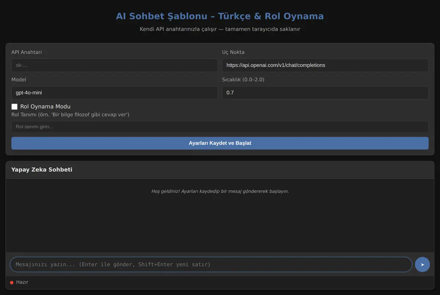Click the Rol Oynama Modu label text
Image resolution: width=440 pixels, height=295 pixels.
pos(45,107)
